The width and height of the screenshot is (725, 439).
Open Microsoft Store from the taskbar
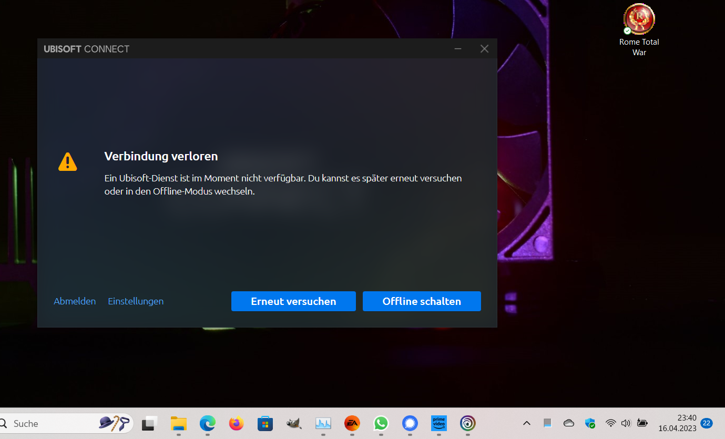(265, 423)
